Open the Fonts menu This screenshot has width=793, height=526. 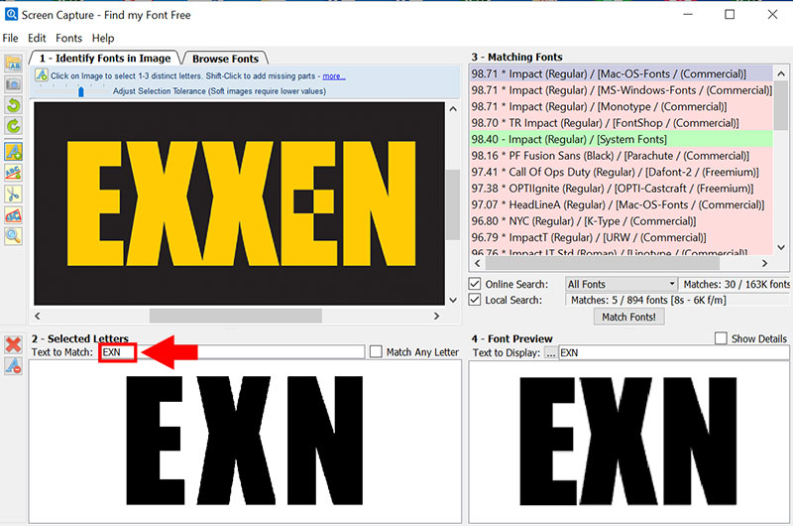68,38
